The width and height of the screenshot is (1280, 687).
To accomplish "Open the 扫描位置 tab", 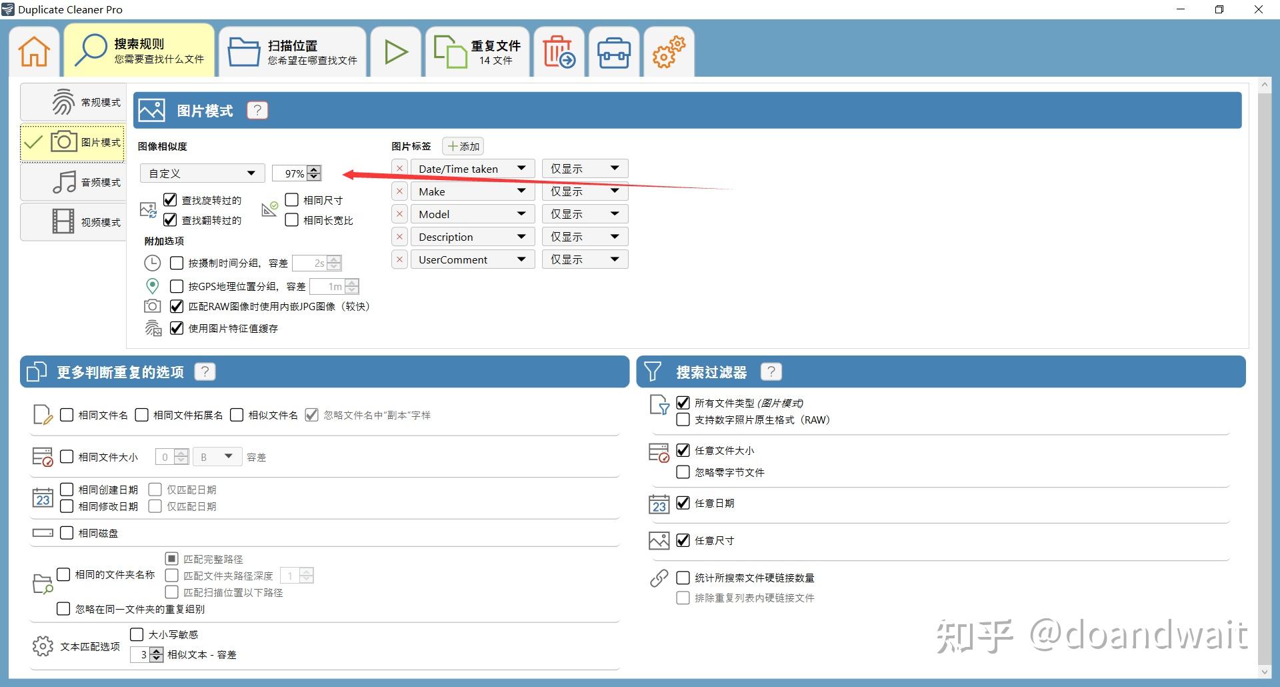I will pyautogui.click(x=293, y=51).
